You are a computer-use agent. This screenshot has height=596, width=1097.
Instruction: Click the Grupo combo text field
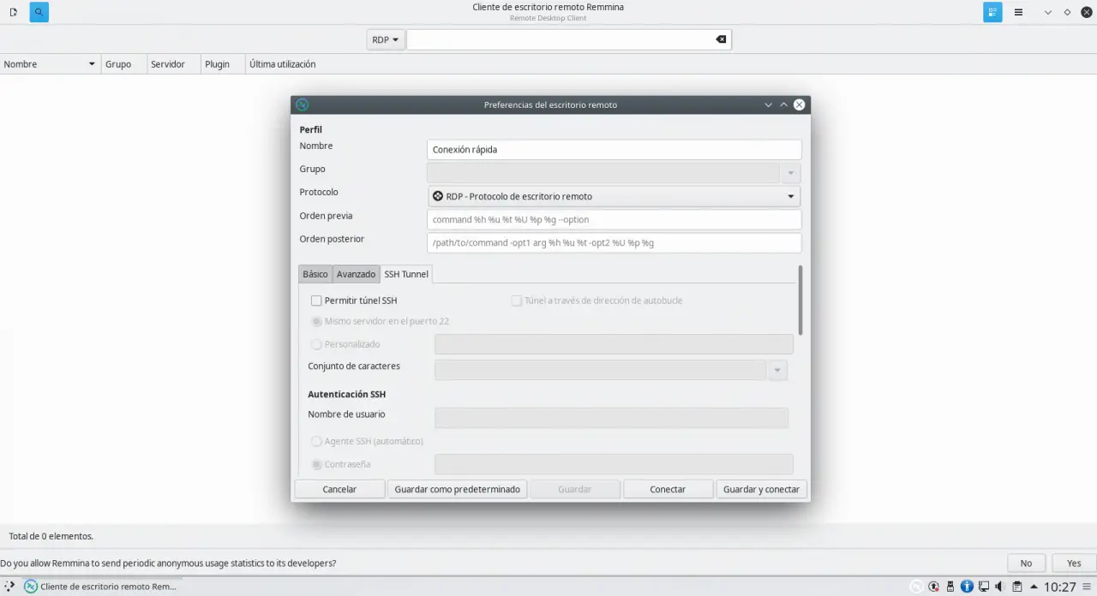pyautogui.click(x=603, y=173)
